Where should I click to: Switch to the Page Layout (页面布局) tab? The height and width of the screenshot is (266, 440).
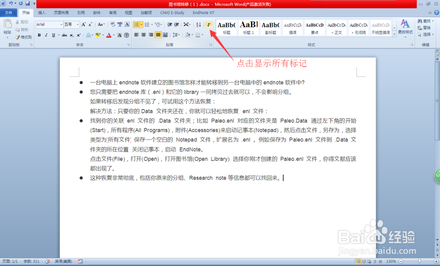(61, 13)
